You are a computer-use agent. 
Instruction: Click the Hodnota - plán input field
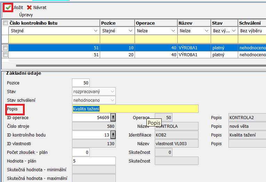click(94, 161)
